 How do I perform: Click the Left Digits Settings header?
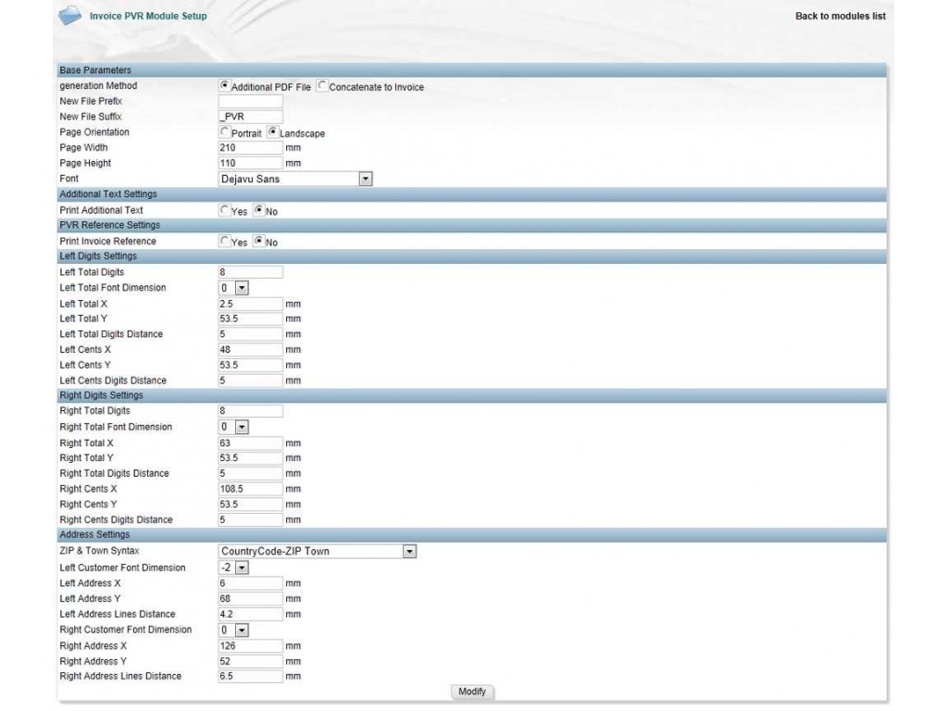click(471, 256)
